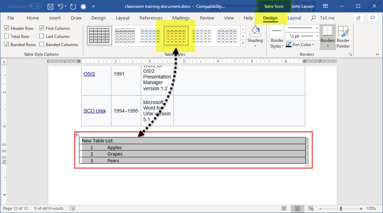Uncheck the Header Row checkbox
383x213 pixels.
pyautogui.click(x=7, y=28)
